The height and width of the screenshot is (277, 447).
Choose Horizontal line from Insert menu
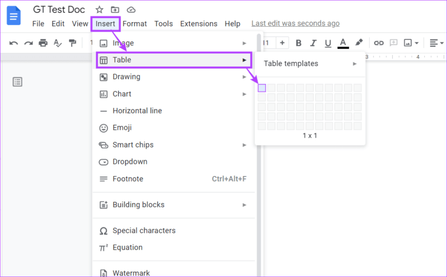pyautogui.click(x=137, y=111)
